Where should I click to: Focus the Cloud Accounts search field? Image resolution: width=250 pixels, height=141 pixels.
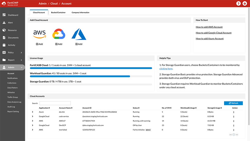click(x=55, y=103)
